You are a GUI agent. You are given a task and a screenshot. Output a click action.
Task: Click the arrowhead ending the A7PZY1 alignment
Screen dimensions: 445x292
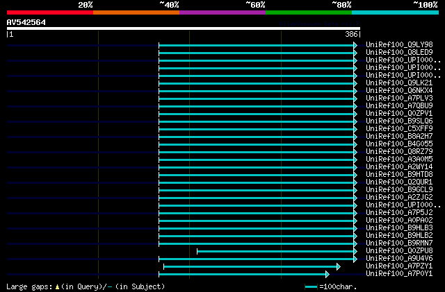tap(339, 266)
